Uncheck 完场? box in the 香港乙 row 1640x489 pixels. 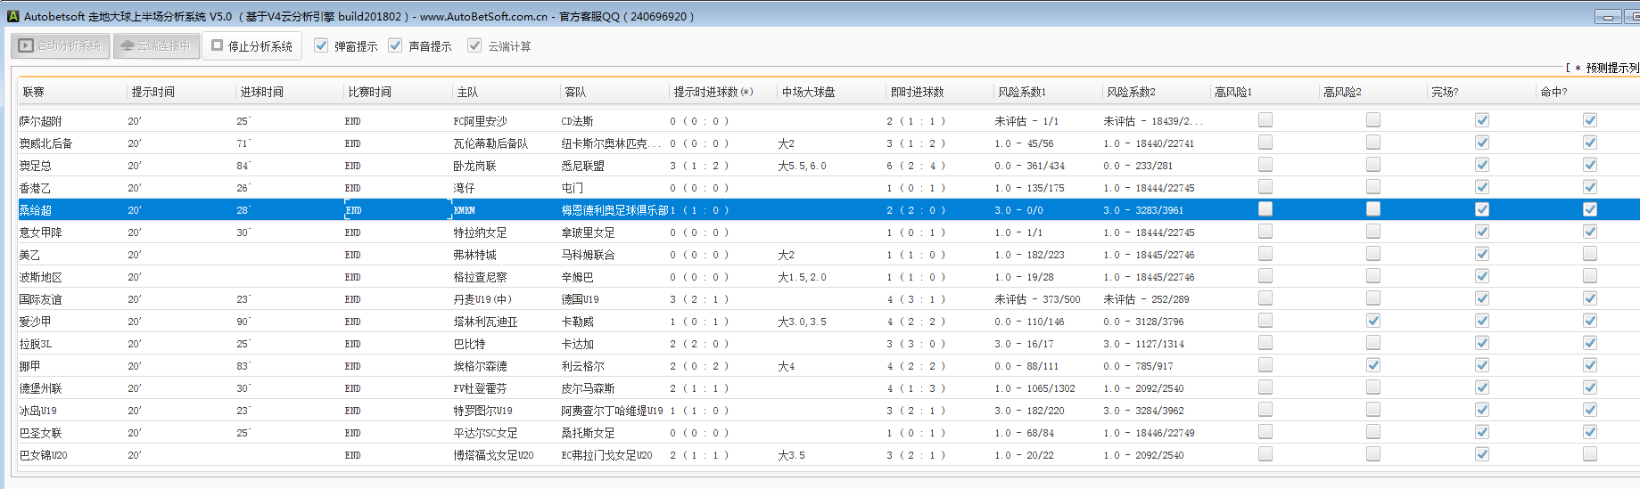coord(1482,187)
